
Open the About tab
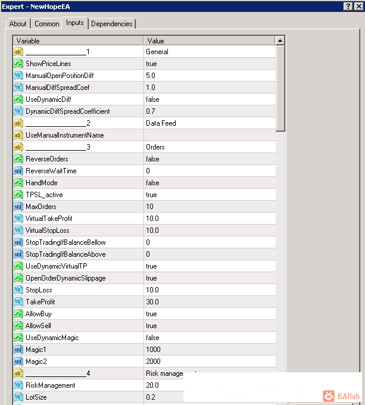[x=18, y=24]
